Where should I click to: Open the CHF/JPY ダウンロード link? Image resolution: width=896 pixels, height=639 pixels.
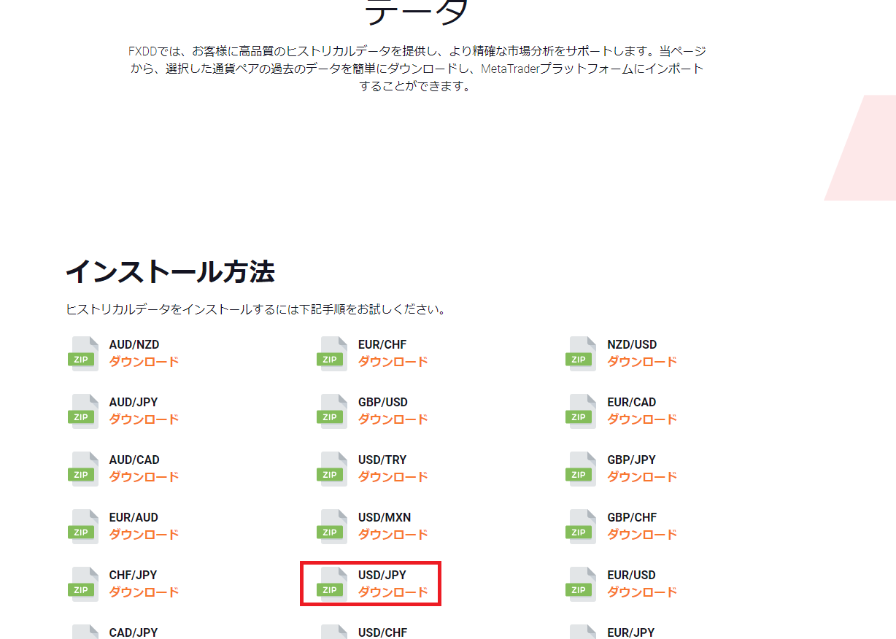point(144,591)
